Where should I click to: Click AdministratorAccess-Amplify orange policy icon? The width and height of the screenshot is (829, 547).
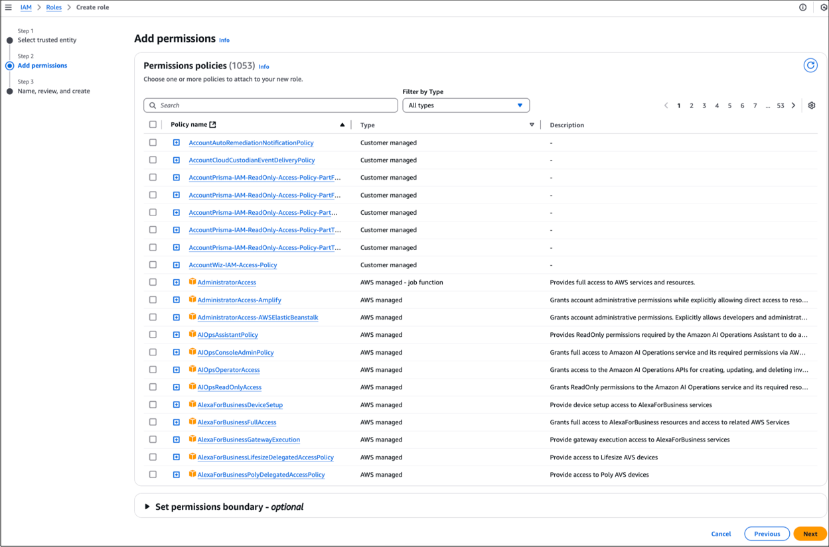pos(192,300)
